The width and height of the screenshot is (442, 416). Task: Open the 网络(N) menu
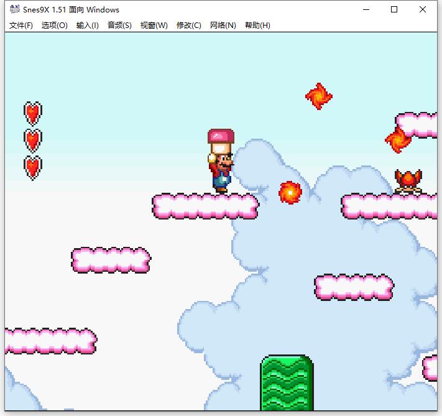[223, 25]
